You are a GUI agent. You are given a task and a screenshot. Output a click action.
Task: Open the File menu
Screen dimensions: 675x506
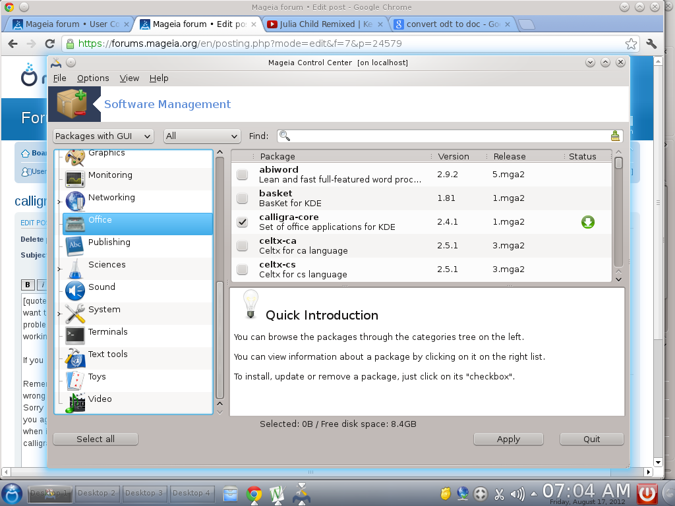(59, 78)
